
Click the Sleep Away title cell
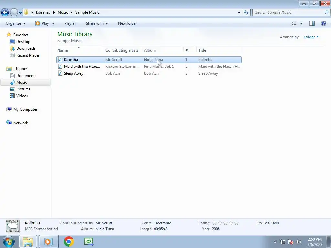pos(208,73)
